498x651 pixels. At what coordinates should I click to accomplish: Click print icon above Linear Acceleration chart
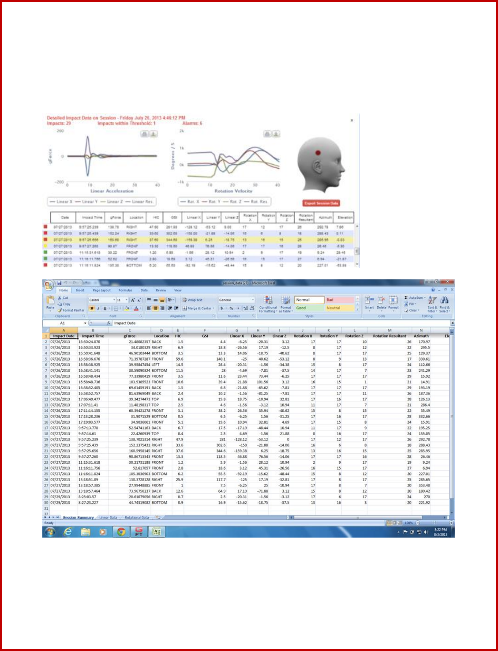145,134
